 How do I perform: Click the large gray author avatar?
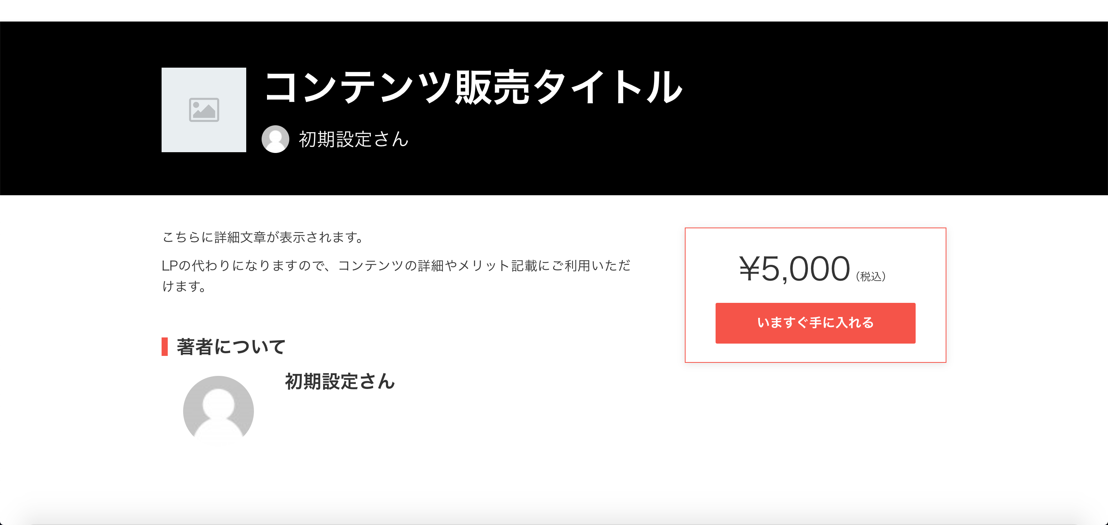click(218, 411)
